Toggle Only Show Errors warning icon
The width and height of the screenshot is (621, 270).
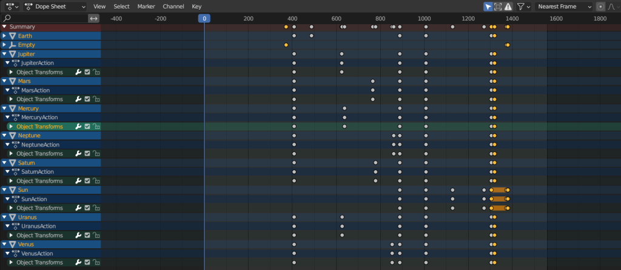(508, 6)
